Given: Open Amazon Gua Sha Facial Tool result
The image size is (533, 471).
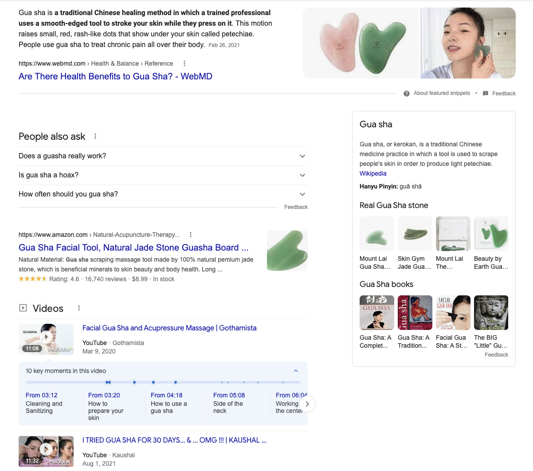Looking at the screenshot, I should pos(133,247).
